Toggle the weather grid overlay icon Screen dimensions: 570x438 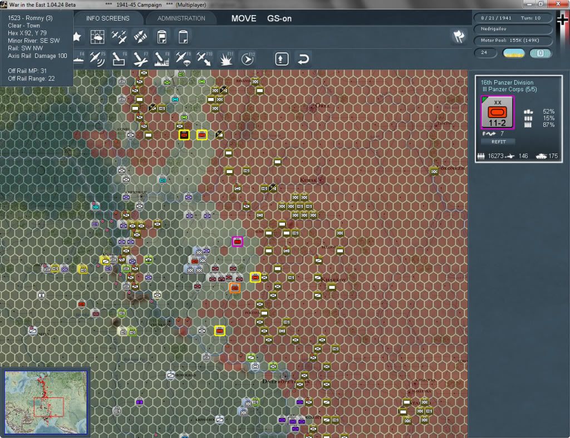[97, 37]
